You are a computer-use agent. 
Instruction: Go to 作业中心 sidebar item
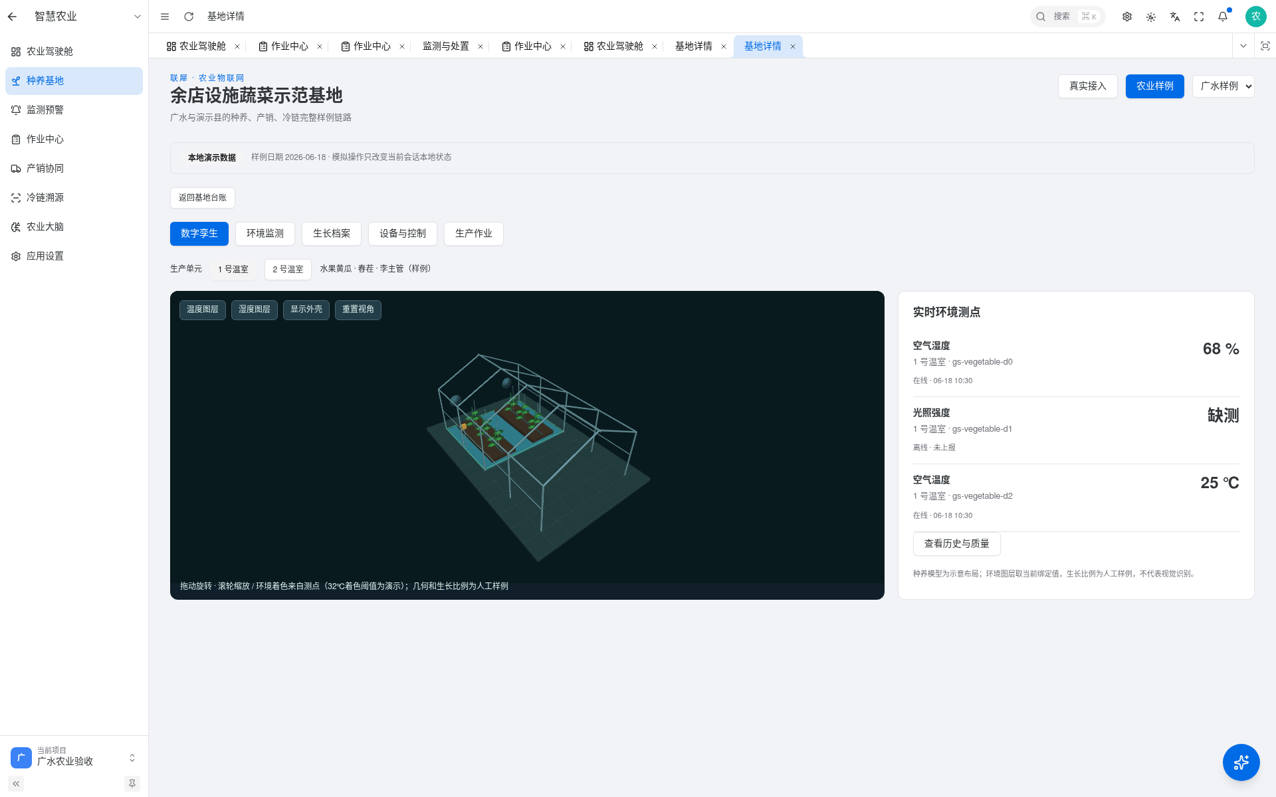(74, 139)
